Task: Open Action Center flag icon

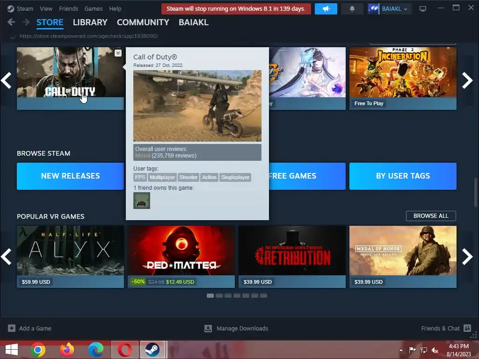Action: pos(412,350)
